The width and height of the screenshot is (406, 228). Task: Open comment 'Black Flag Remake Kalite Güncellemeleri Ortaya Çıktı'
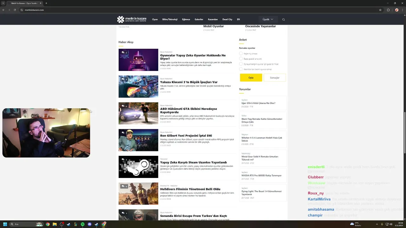tap(262, 120)
